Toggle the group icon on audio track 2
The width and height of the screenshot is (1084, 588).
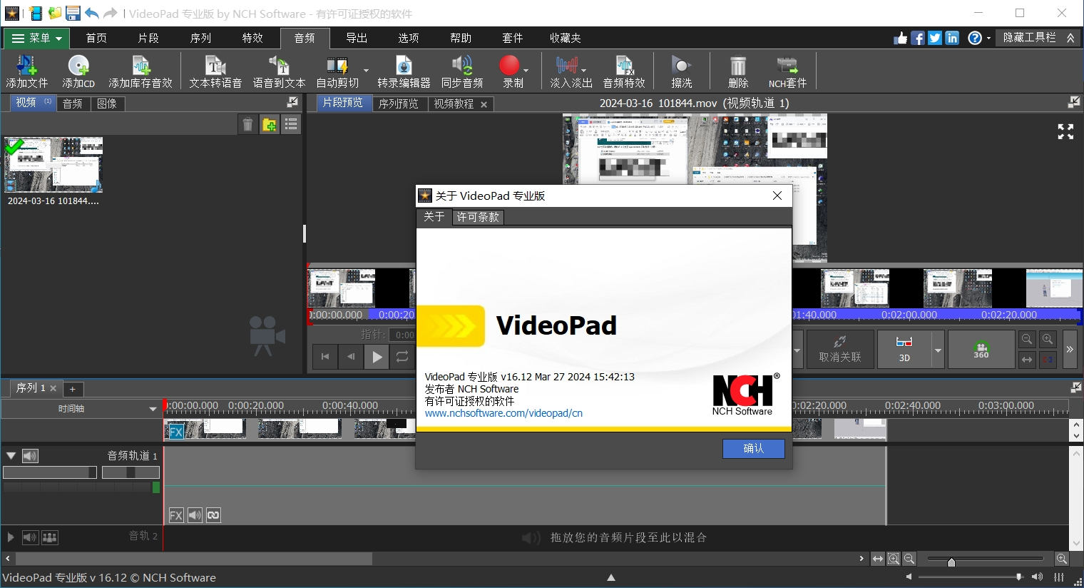point(50,537)
